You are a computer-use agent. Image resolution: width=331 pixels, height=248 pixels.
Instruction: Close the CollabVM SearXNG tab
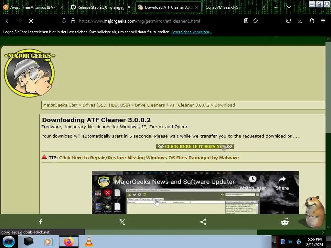[264, 7]
